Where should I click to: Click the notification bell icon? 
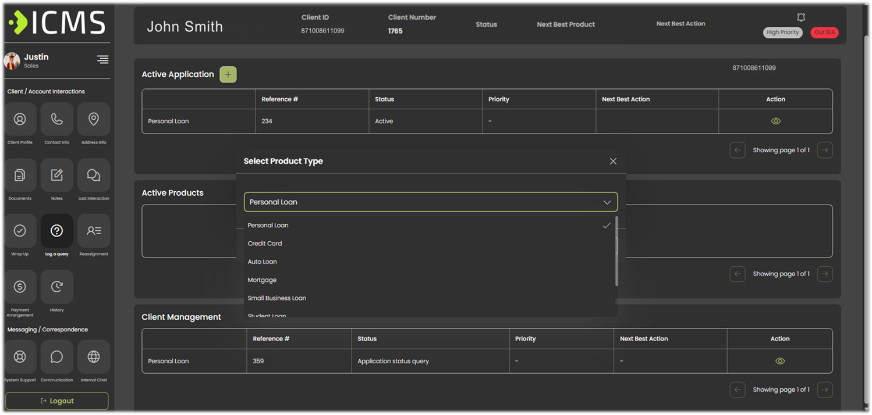pyautogui.click(x=801, y=17)
